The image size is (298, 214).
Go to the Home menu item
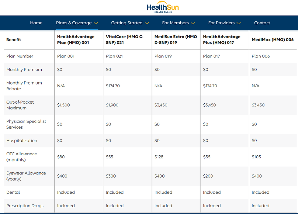pyautogui.click(x=36, y=23)
